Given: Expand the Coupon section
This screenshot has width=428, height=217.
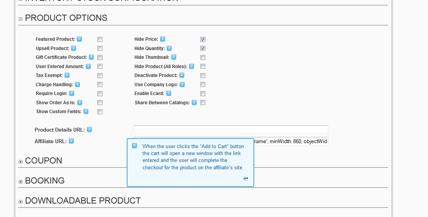Looking at the screenshot, I should 20,162.
